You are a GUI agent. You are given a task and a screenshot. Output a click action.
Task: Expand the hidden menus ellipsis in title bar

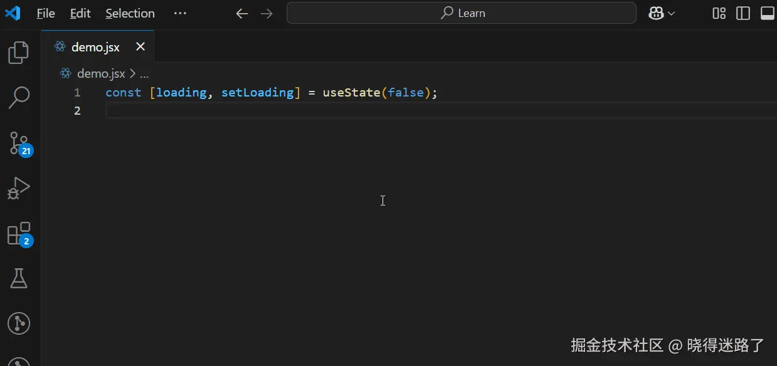[x=180, y=13]
